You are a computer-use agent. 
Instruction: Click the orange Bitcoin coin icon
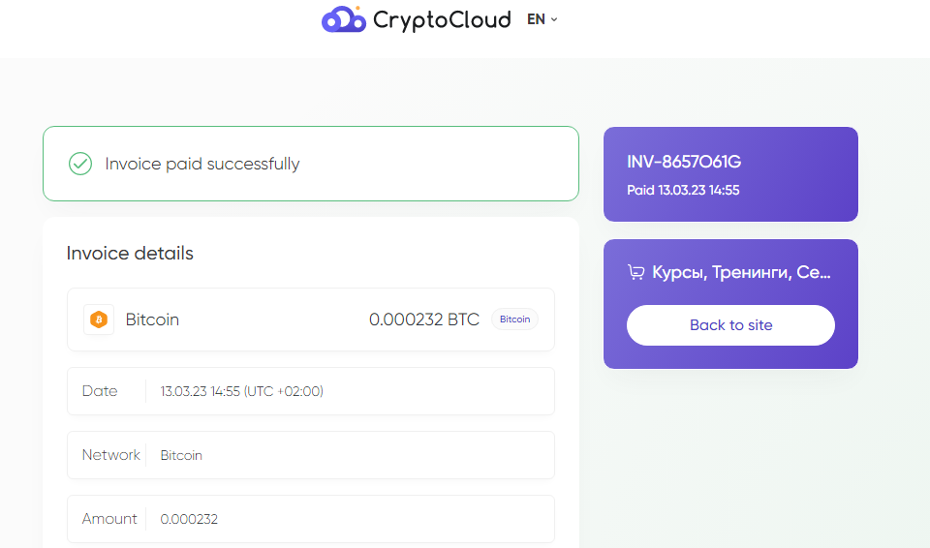pos(99,320)
